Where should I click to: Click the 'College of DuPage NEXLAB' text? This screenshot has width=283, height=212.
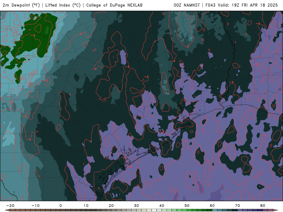[x=114, y=5]
